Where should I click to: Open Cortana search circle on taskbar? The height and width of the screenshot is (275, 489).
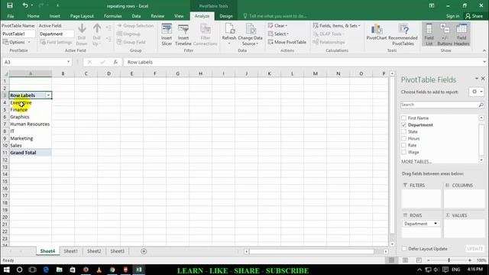pos(19,270)
